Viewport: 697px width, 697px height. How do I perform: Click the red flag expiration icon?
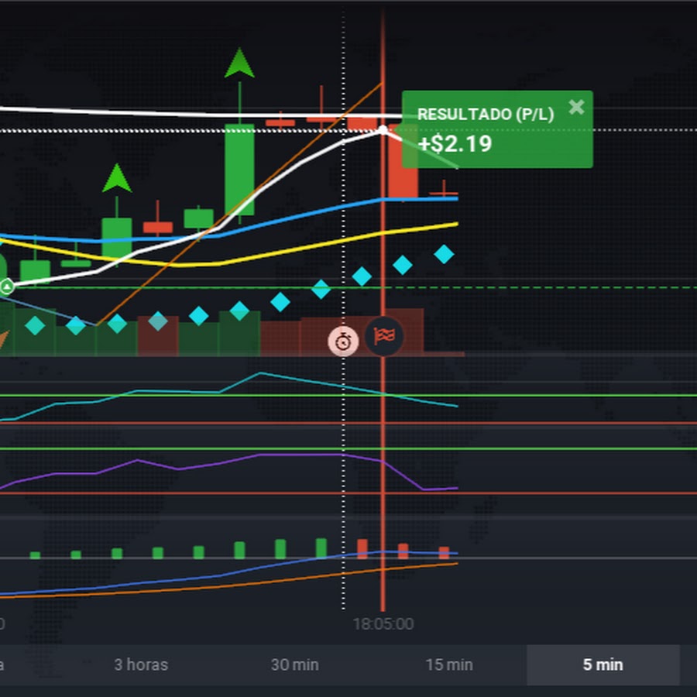coord(385,336)
